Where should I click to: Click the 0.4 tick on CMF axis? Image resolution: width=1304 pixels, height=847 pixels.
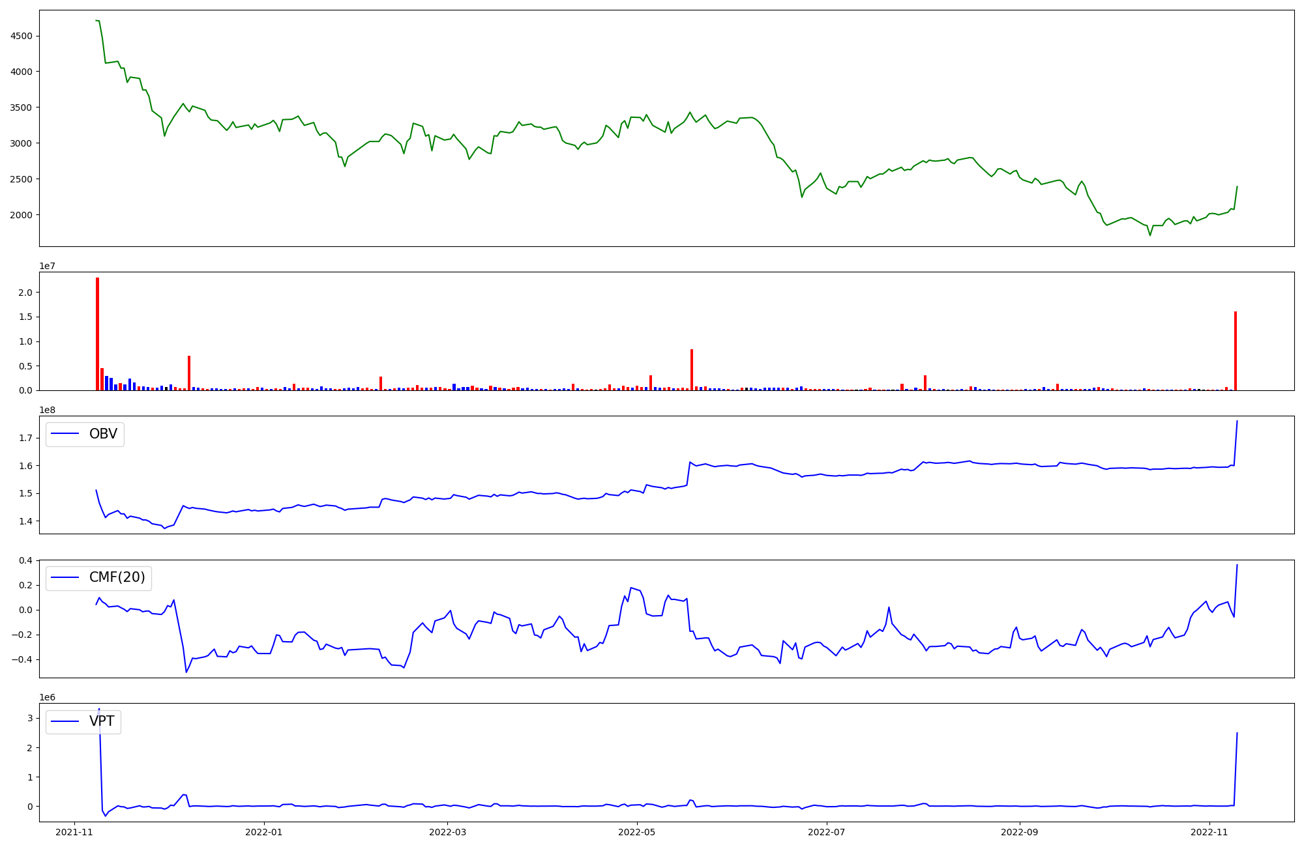click(25, 560)
